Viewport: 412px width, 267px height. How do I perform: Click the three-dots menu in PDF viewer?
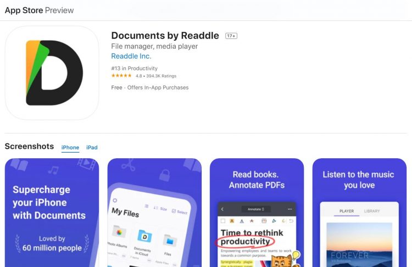pyautogui.click(x=290, y=209)
